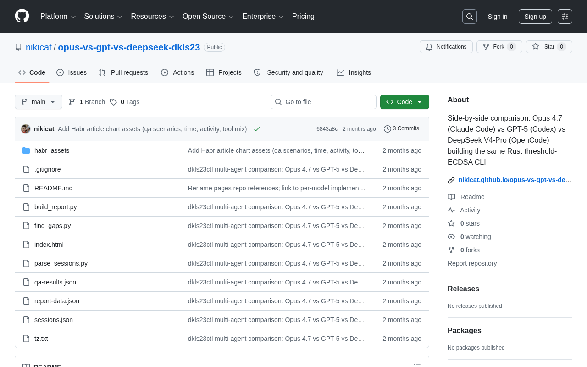Screen dimensions: 587x367
Task: Click the sessions.json file icon
Action: [x=26, y=320]
